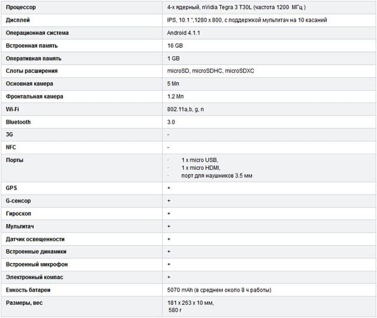Screen dimensions: 377x318
Task: Click the 16 GB built-in memory value
Action: pos(175,45)
